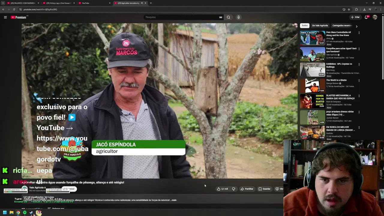
Task: Open BLASTED MECHANISM video title
Action: (x=340, y=97)
